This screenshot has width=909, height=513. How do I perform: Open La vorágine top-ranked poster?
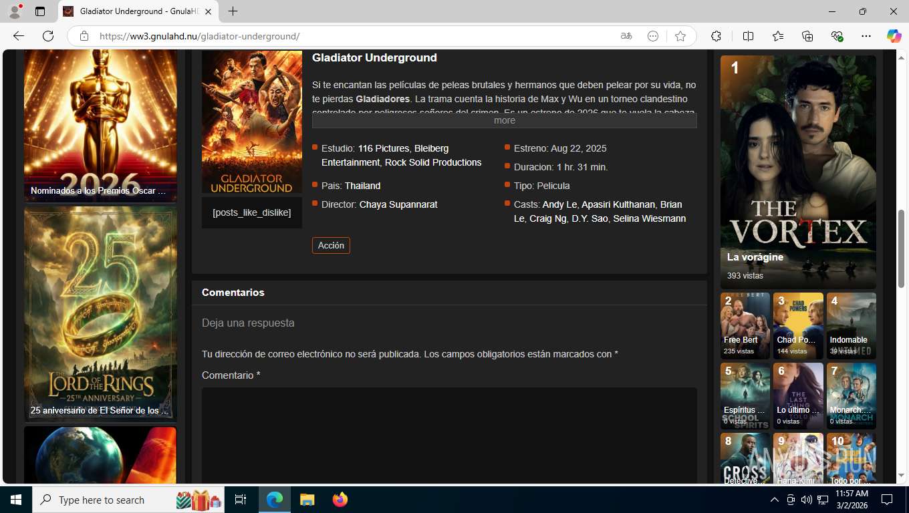[x=798, y=172]
